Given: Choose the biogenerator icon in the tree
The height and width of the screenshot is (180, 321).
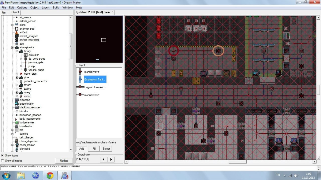Looking at the screenshot, I should pos(17,104).
